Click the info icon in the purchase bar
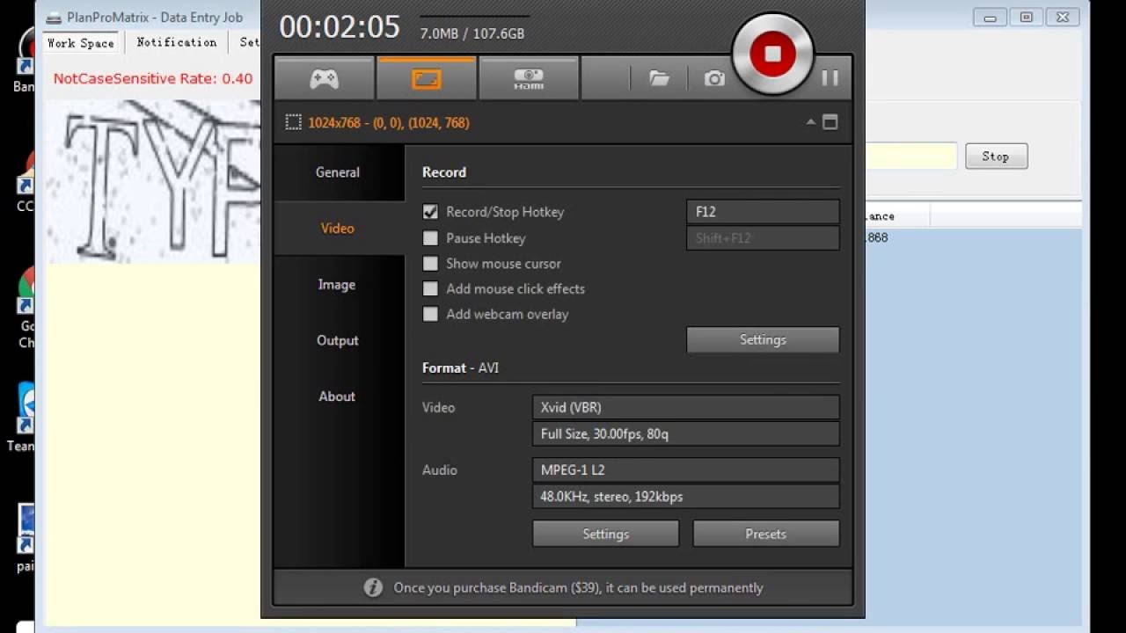Viewport: 1126px width, 633px height. (x=373, y=587)
